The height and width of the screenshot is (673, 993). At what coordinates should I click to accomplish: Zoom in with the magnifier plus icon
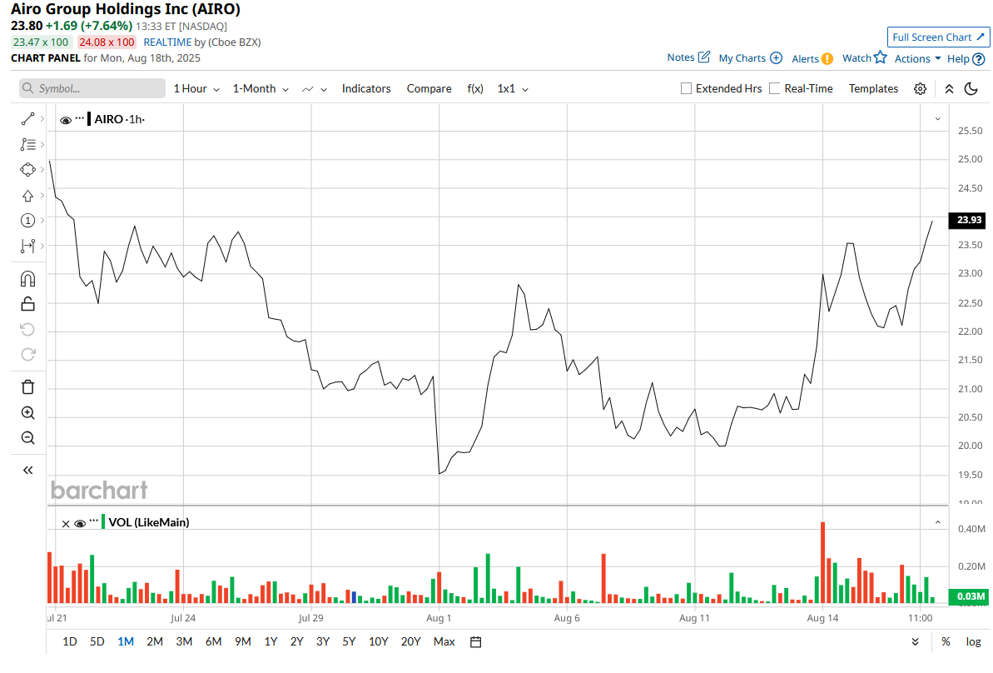pyautogui.click(x=27, y=412)
